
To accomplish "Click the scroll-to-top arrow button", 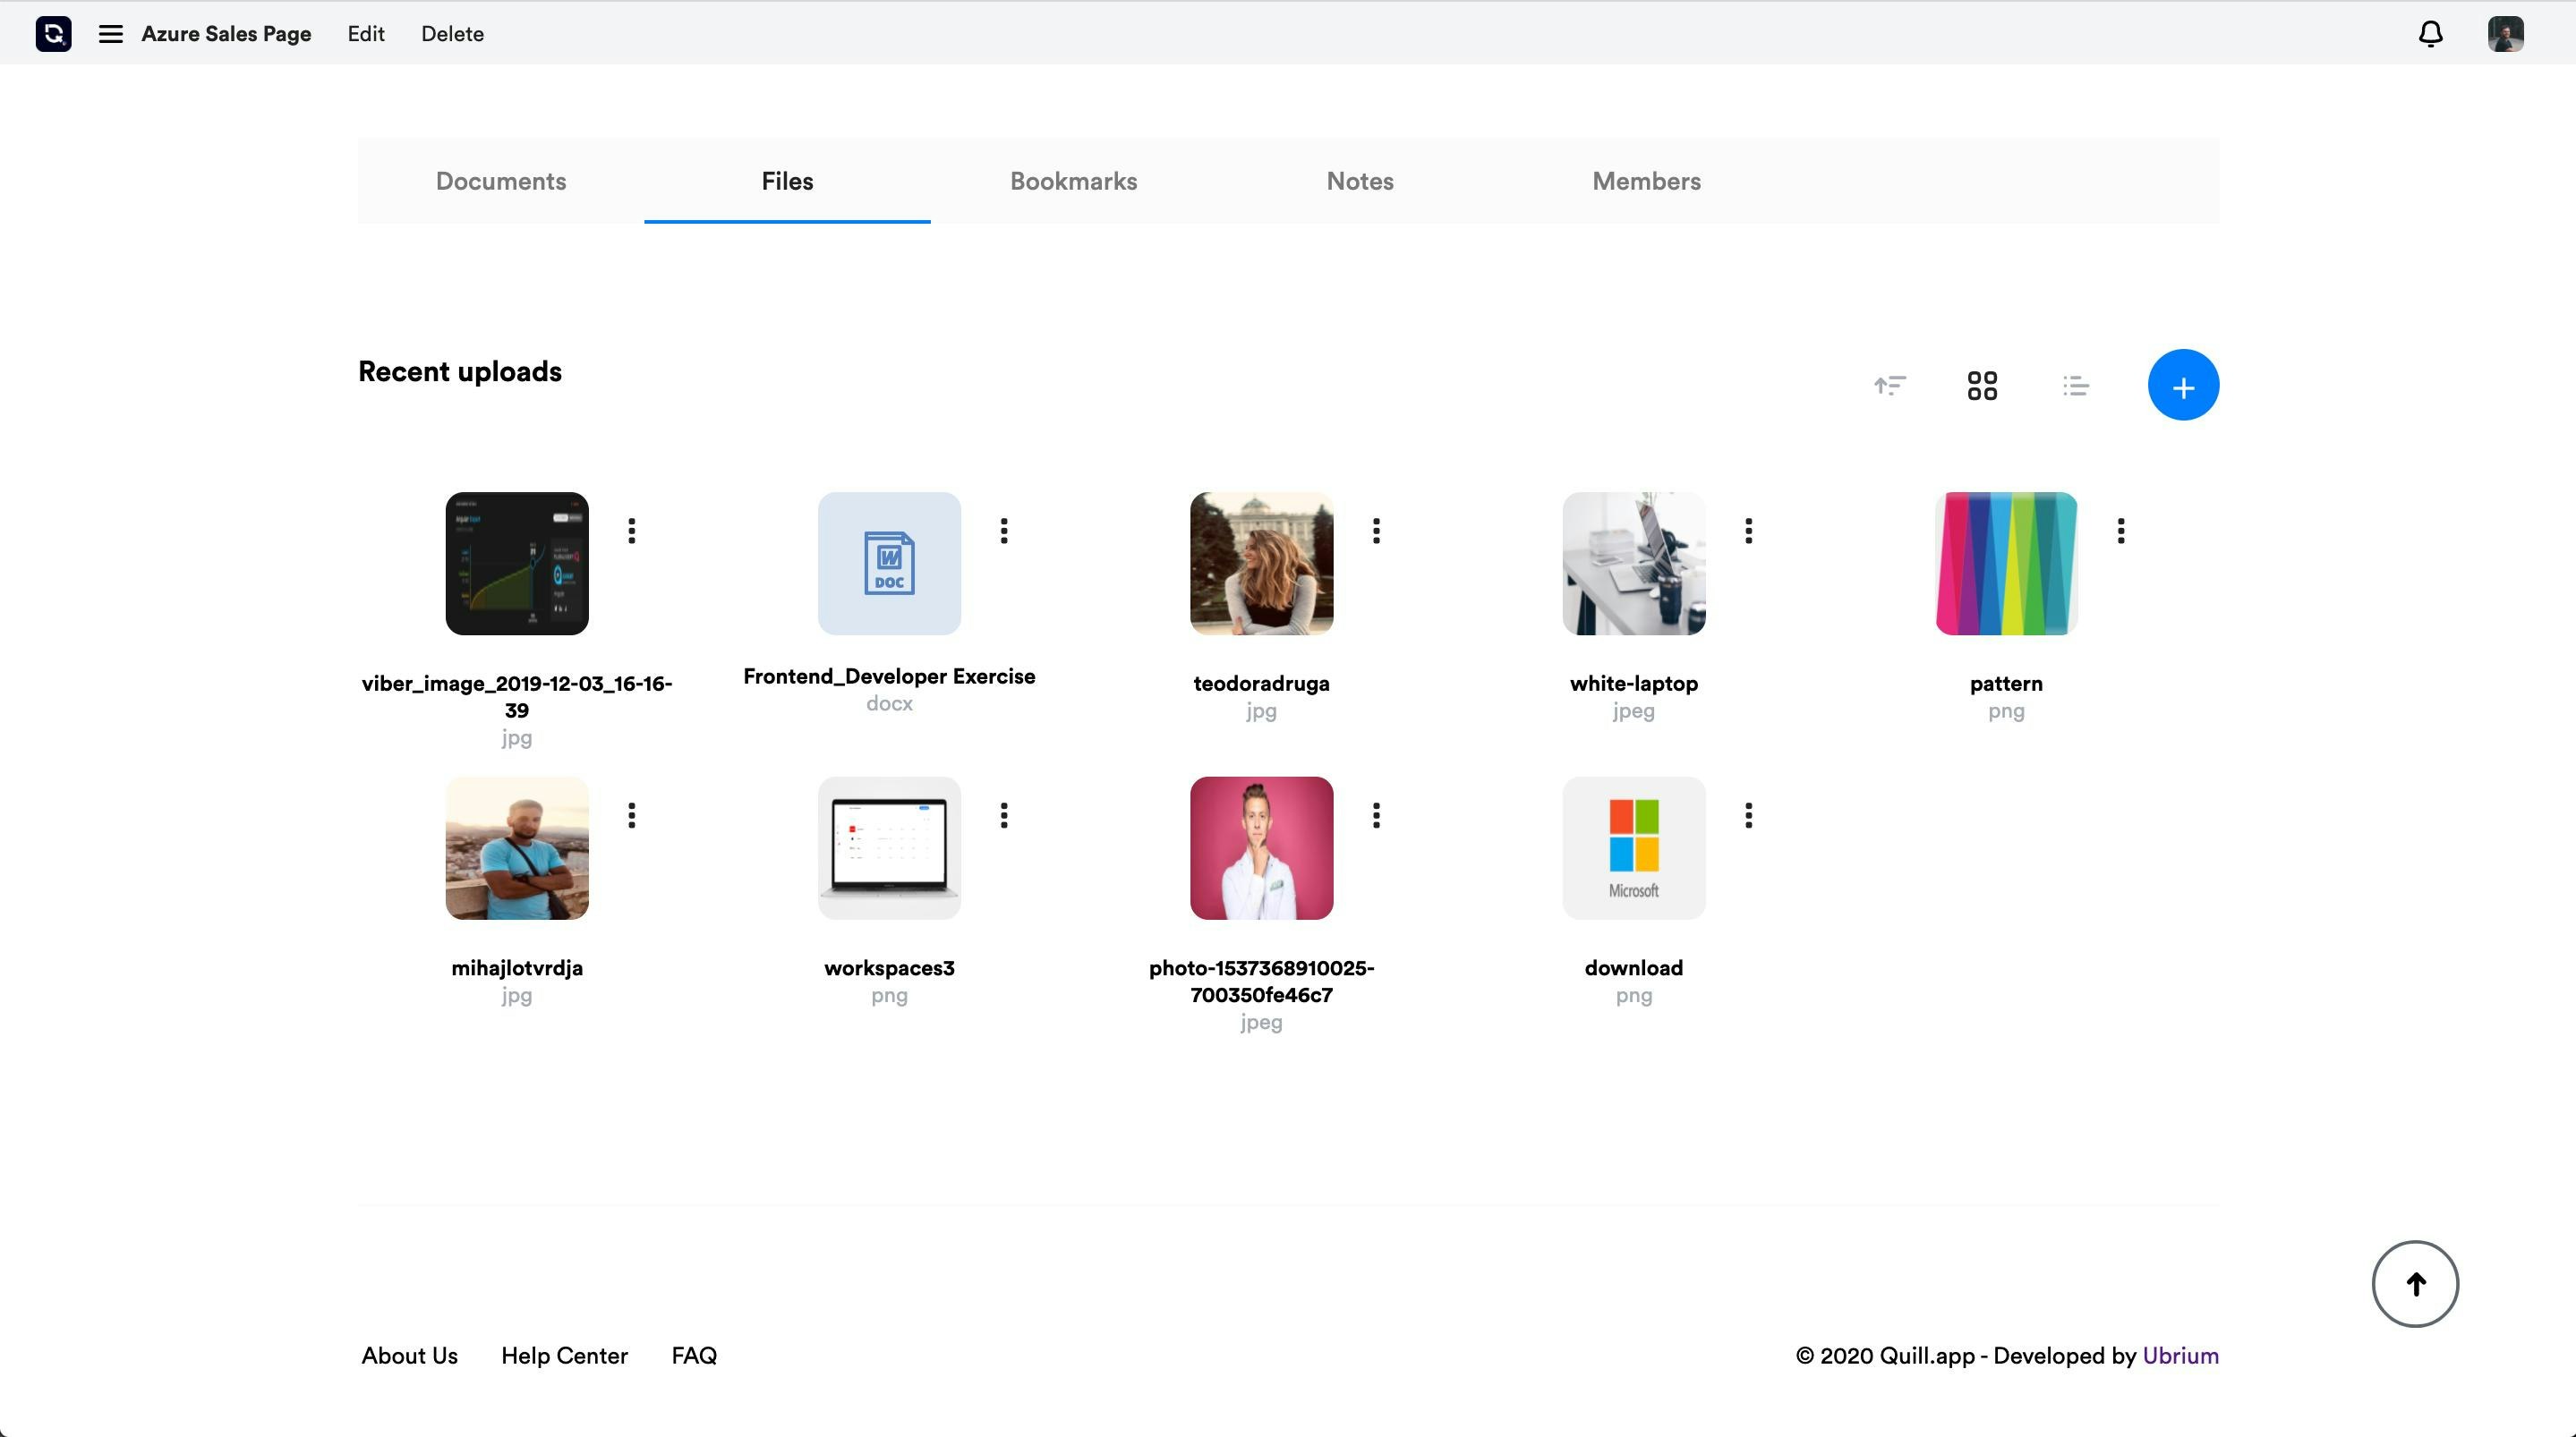I will [x=2415, y=1283].
